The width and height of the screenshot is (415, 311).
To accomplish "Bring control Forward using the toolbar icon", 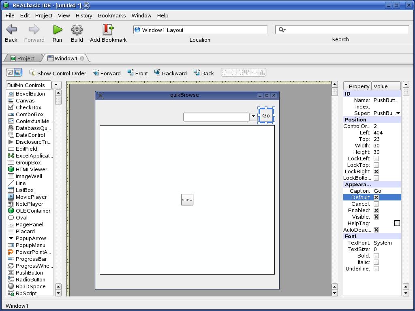I will (96, 72).
